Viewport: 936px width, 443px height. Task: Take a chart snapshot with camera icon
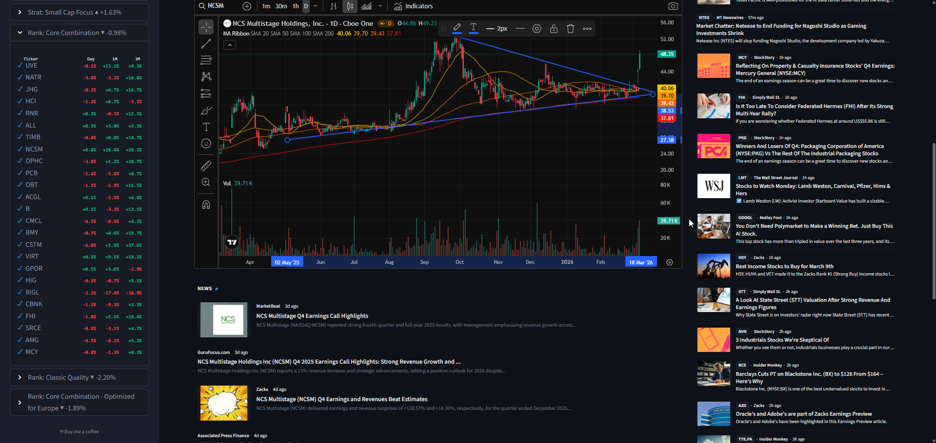(x=673, y=6)
